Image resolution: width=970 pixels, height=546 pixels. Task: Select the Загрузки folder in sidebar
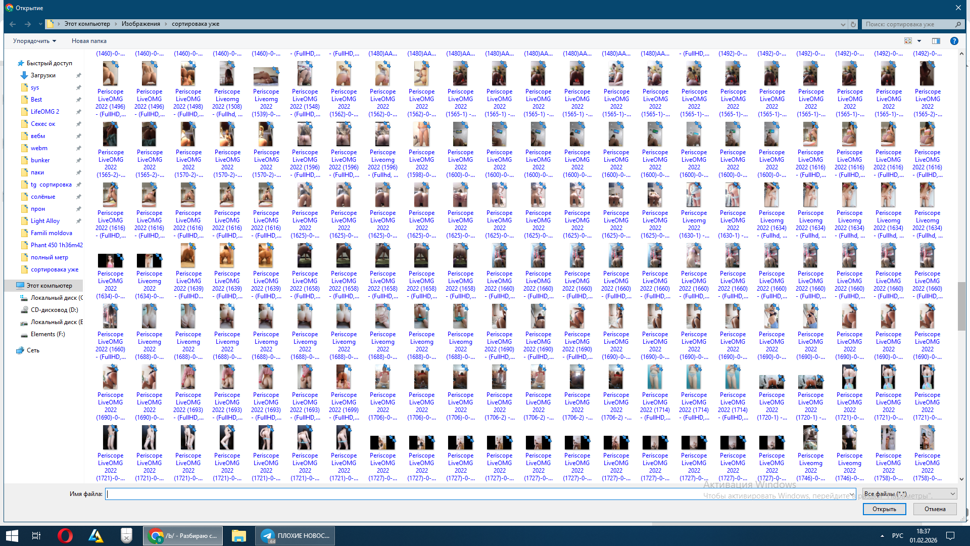43,75
